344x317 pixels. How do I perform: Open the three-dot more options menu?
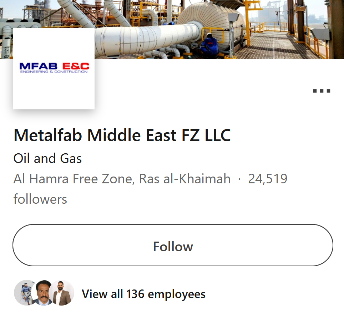click(322, 91)
